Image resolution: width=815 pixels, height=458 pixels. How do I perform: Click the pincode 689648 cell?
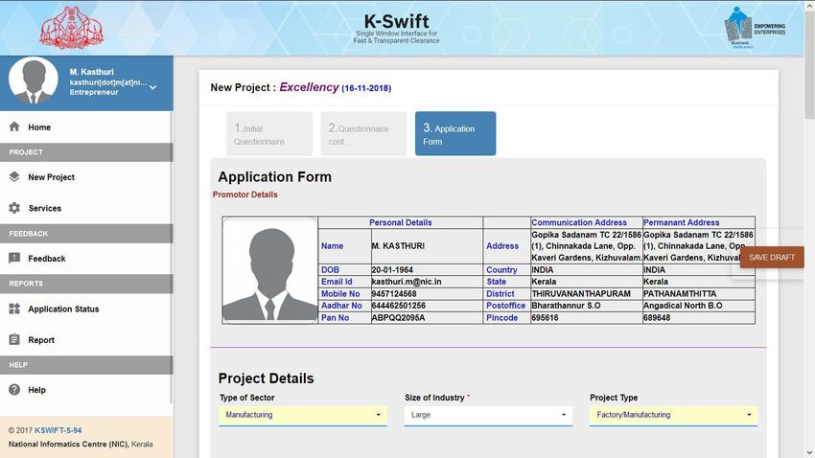pos(699,318)
